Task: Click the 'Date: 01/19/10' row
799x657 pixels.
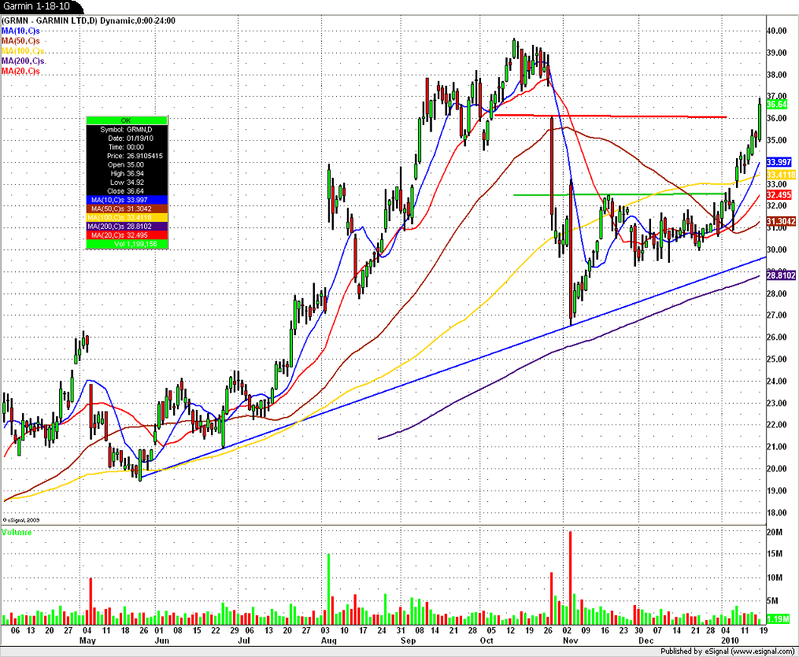Action: [x=127, y=138]
